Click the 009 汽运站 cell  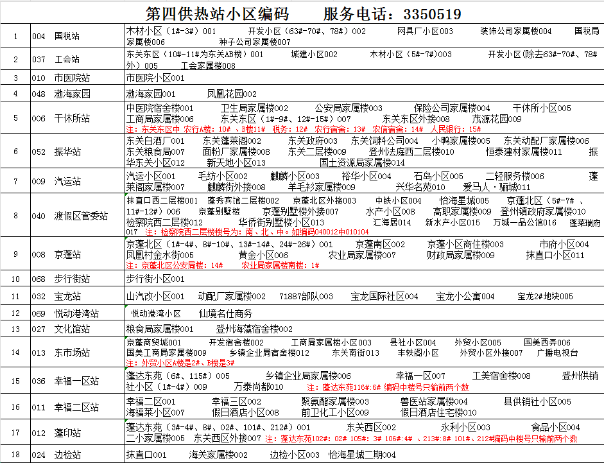point(77,182)
